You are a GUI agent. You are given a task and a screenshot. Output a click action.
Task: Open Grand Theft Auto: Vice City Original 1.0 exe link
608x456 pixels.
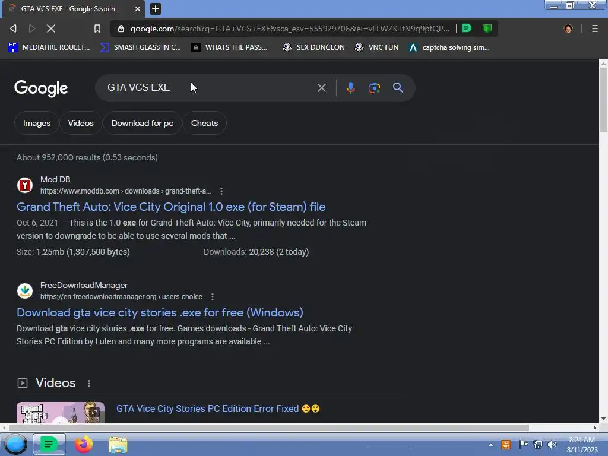point(171,207)
